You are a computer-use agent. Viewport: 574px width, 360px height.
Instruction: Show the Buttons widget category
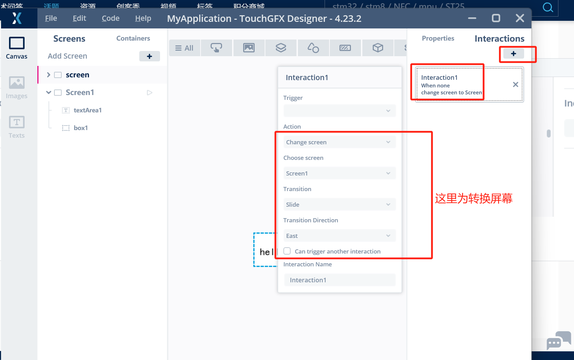pos(217,48)
